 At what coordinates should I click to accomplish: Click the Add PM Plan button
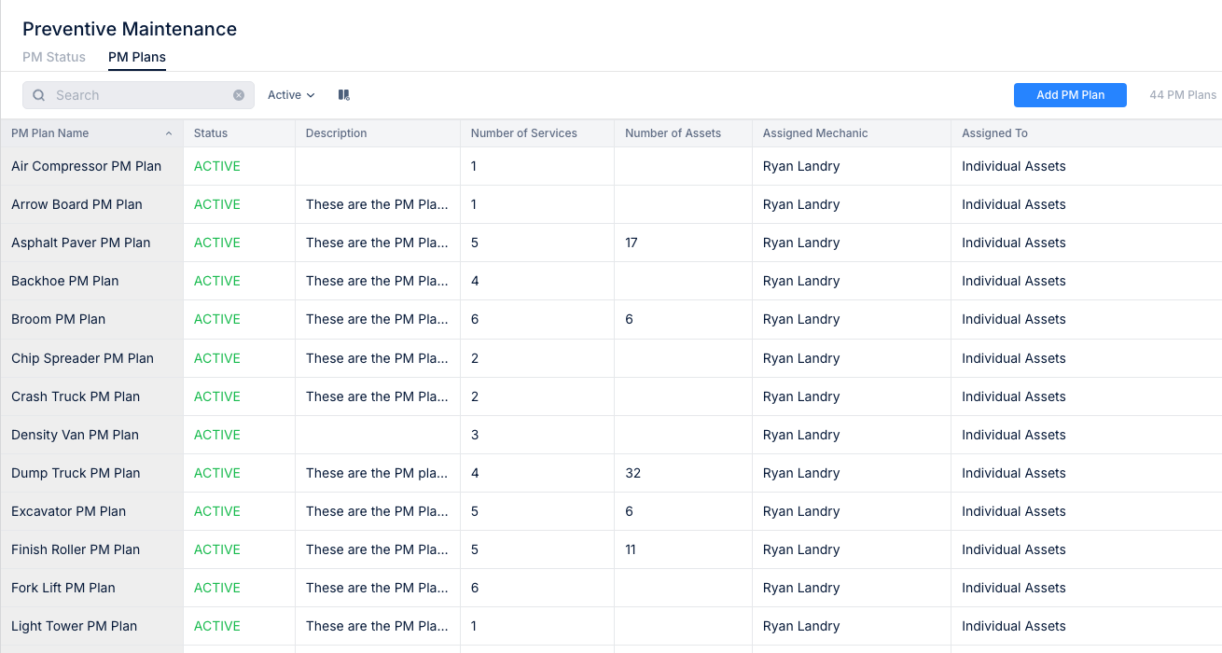(x=1070, y=94)
